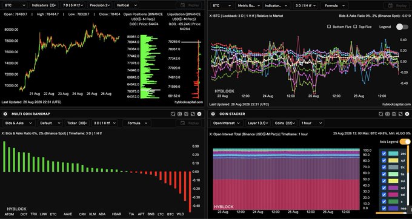Image resolution: width=412 pixels, height=219 pixels.
Task: Open the Vertical orientation dropdown
Action: coord(127,5)
